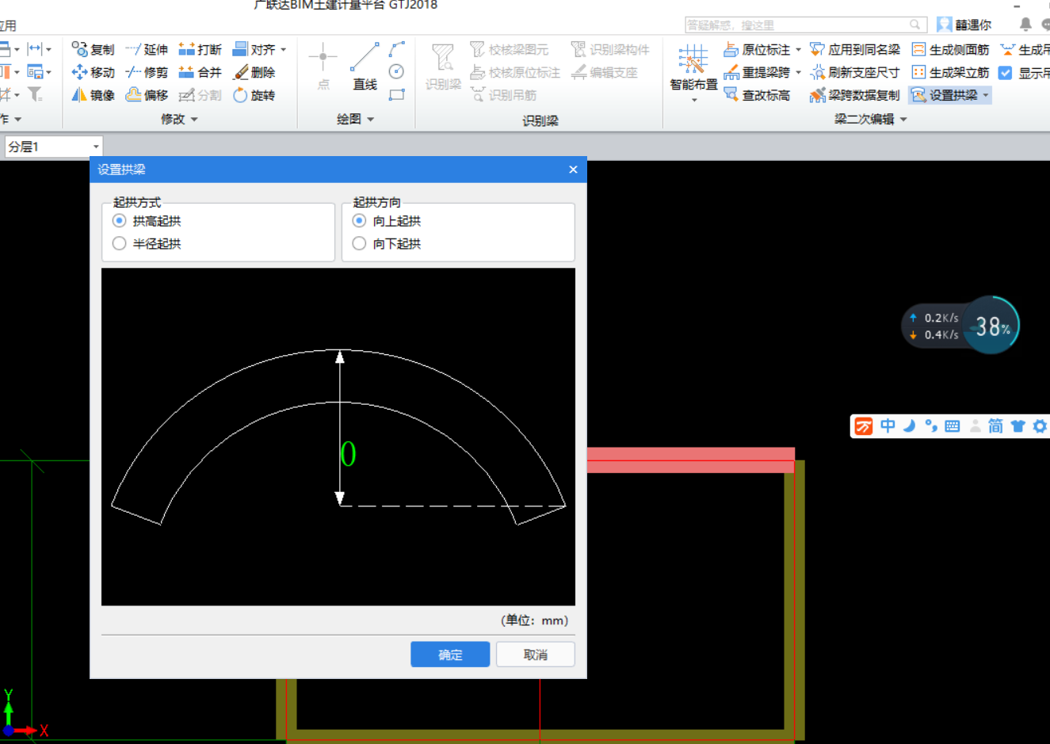Click 编辑支座 button

click(x=605, y=72)
